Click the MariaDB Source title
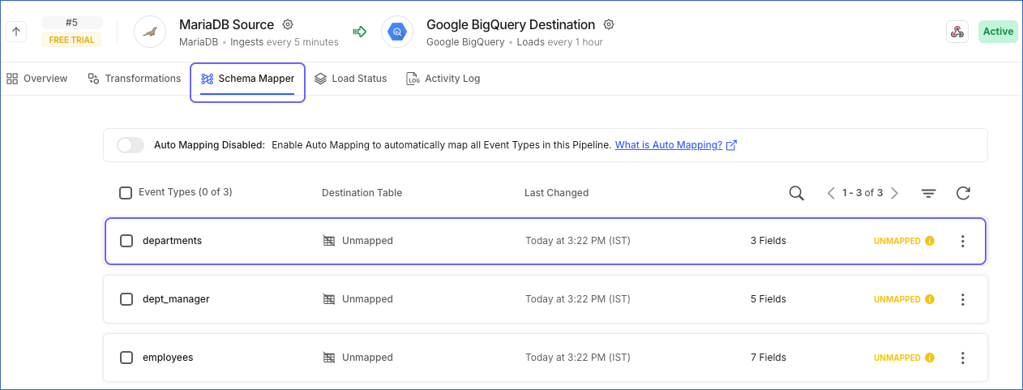This screenshot has height=390, width=1023. tap(226, 25)
